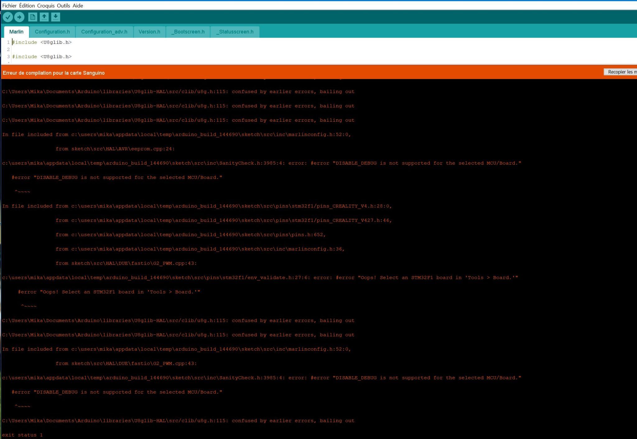Switch to the Configuration_adv.h tab

pos(104,32)
